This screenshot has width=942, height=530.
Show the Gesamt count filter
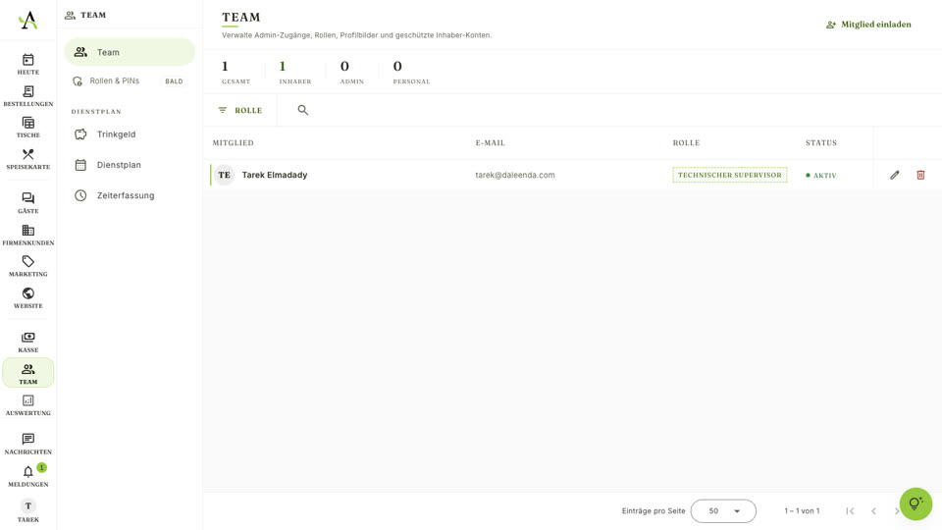click(x=235, y=72)
